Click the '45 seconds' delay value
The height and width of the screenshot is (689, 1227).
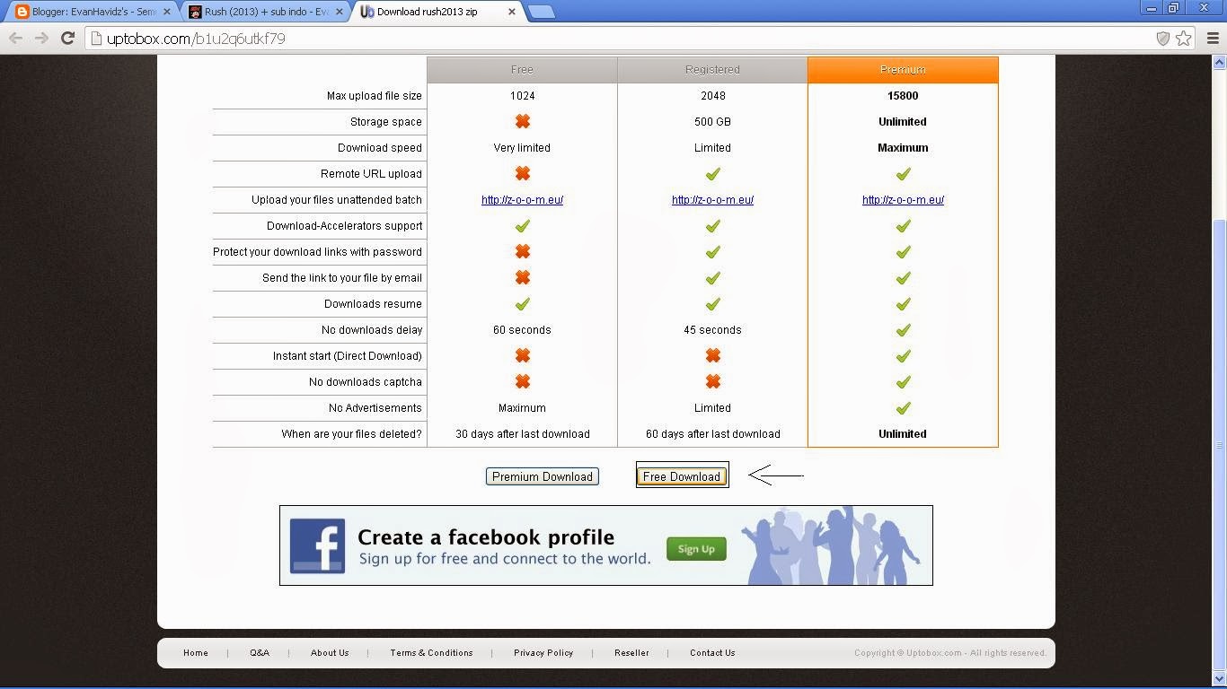tap(712, 330)
